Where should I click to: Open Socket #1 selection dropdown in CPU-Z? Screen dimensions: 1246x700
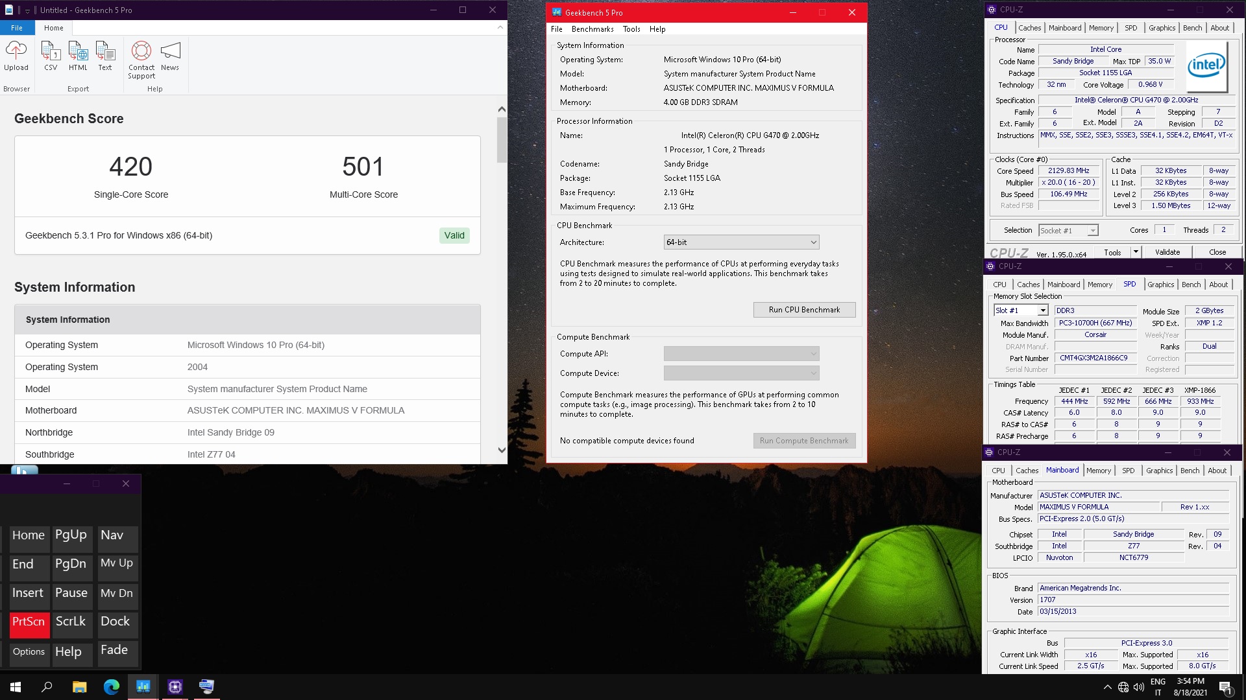1068,230
